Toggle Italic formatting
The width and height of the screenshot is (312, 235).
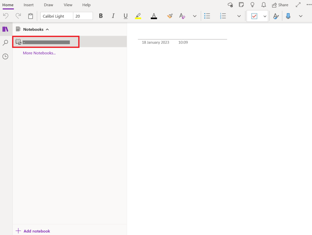click(113, 16)
